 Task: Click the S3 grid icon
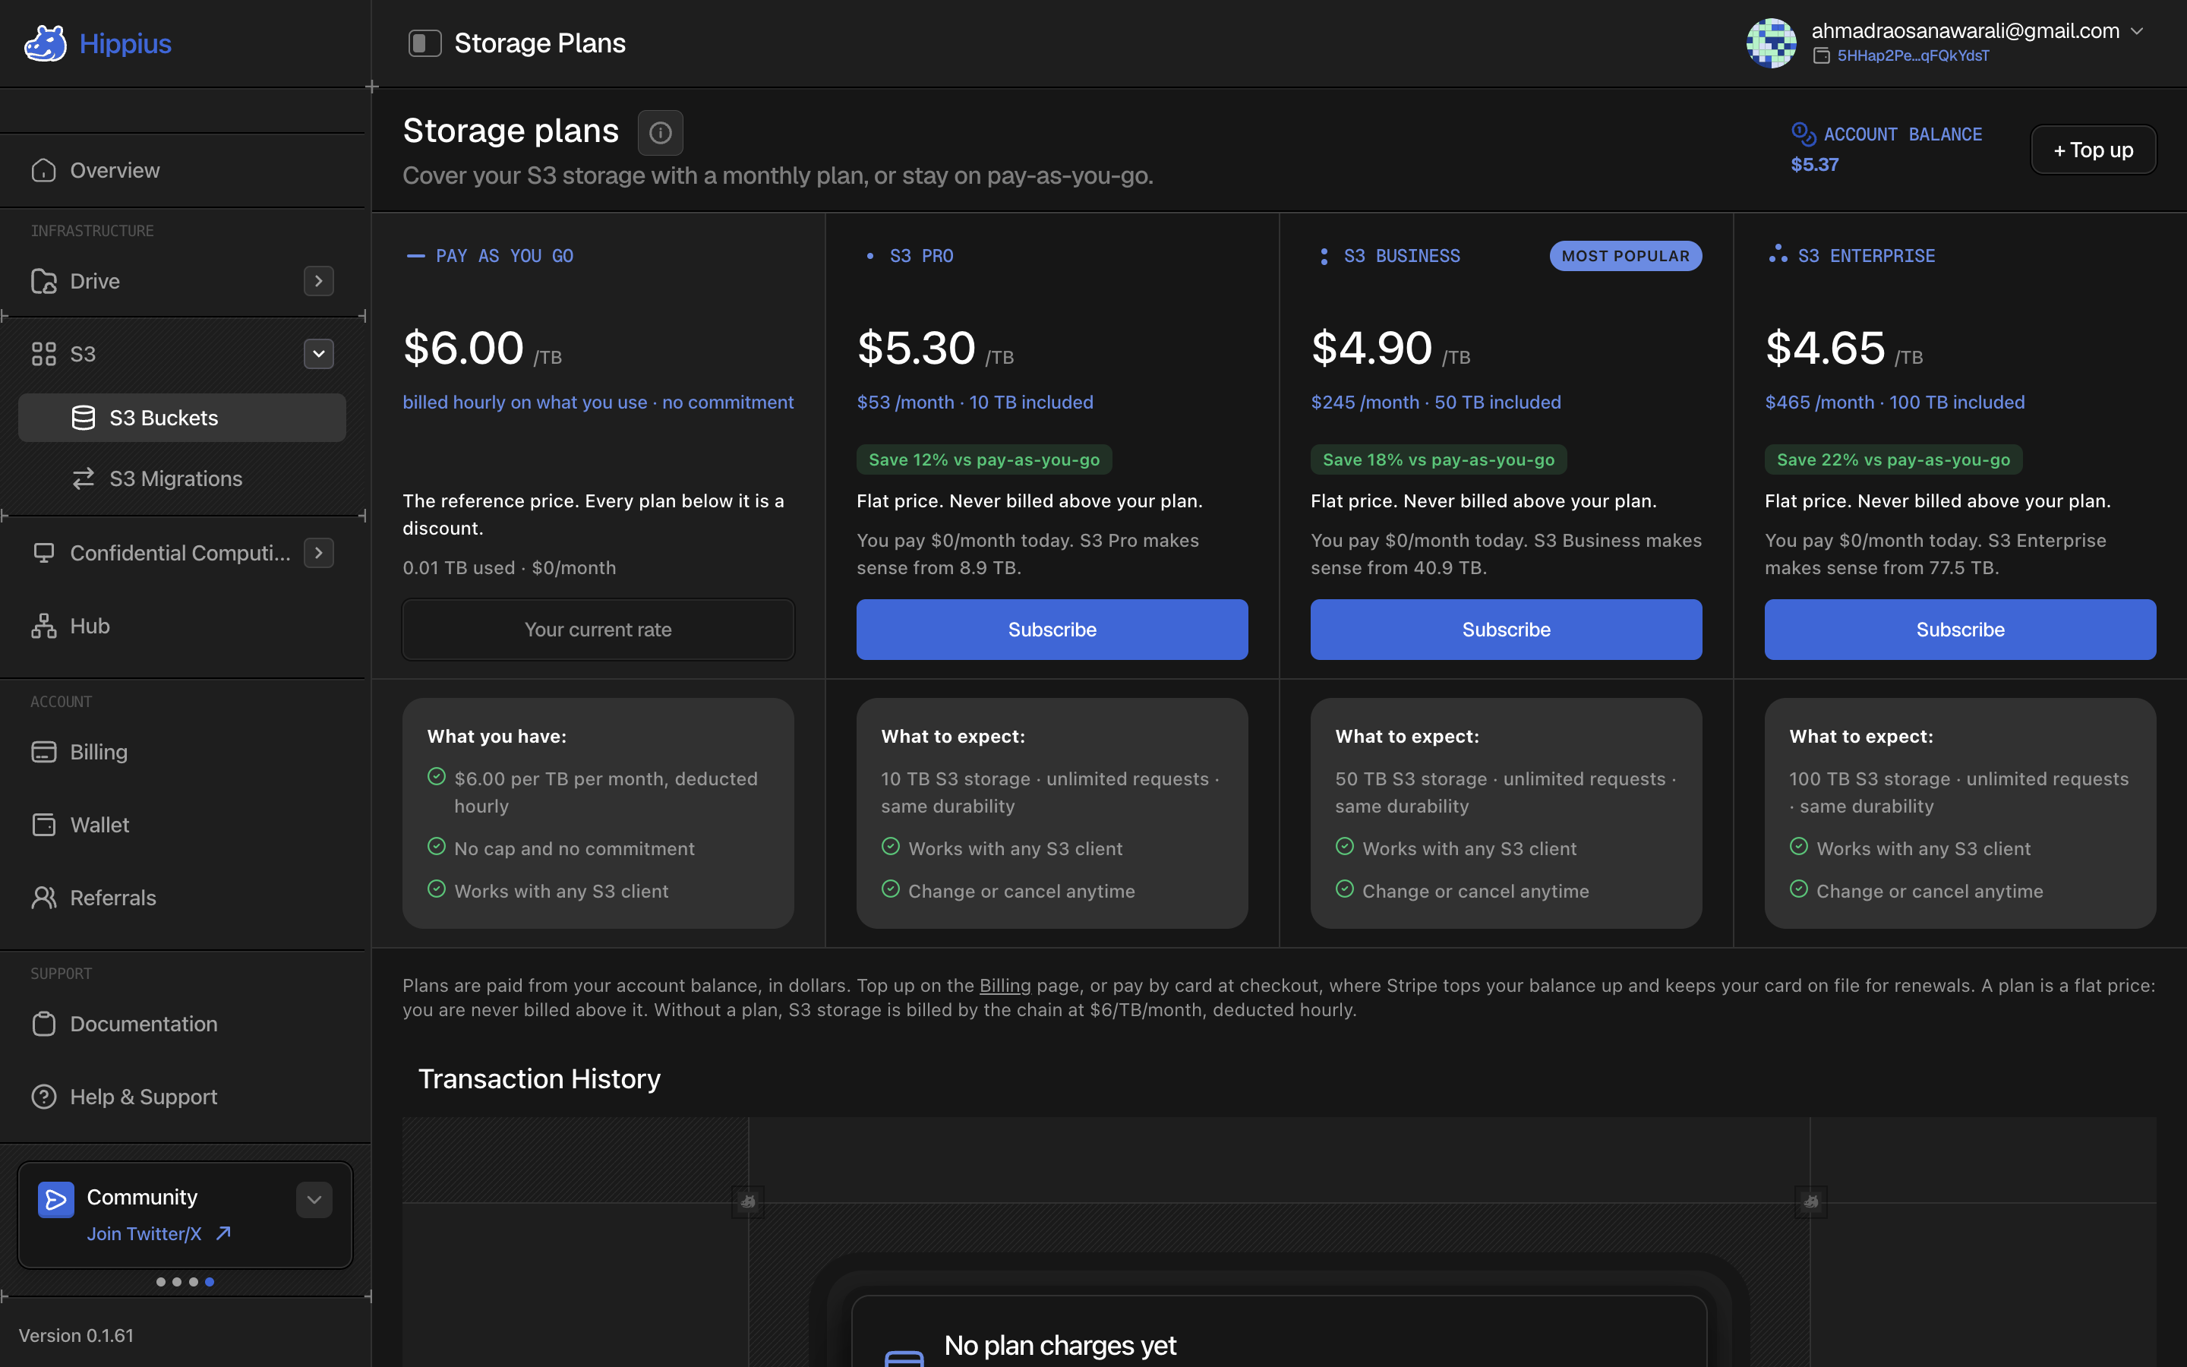43,353
